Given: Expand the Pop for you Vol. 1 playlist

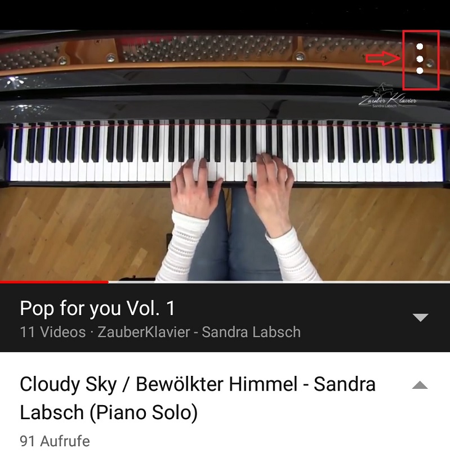Looking at the screenshot, I should 420,317.
